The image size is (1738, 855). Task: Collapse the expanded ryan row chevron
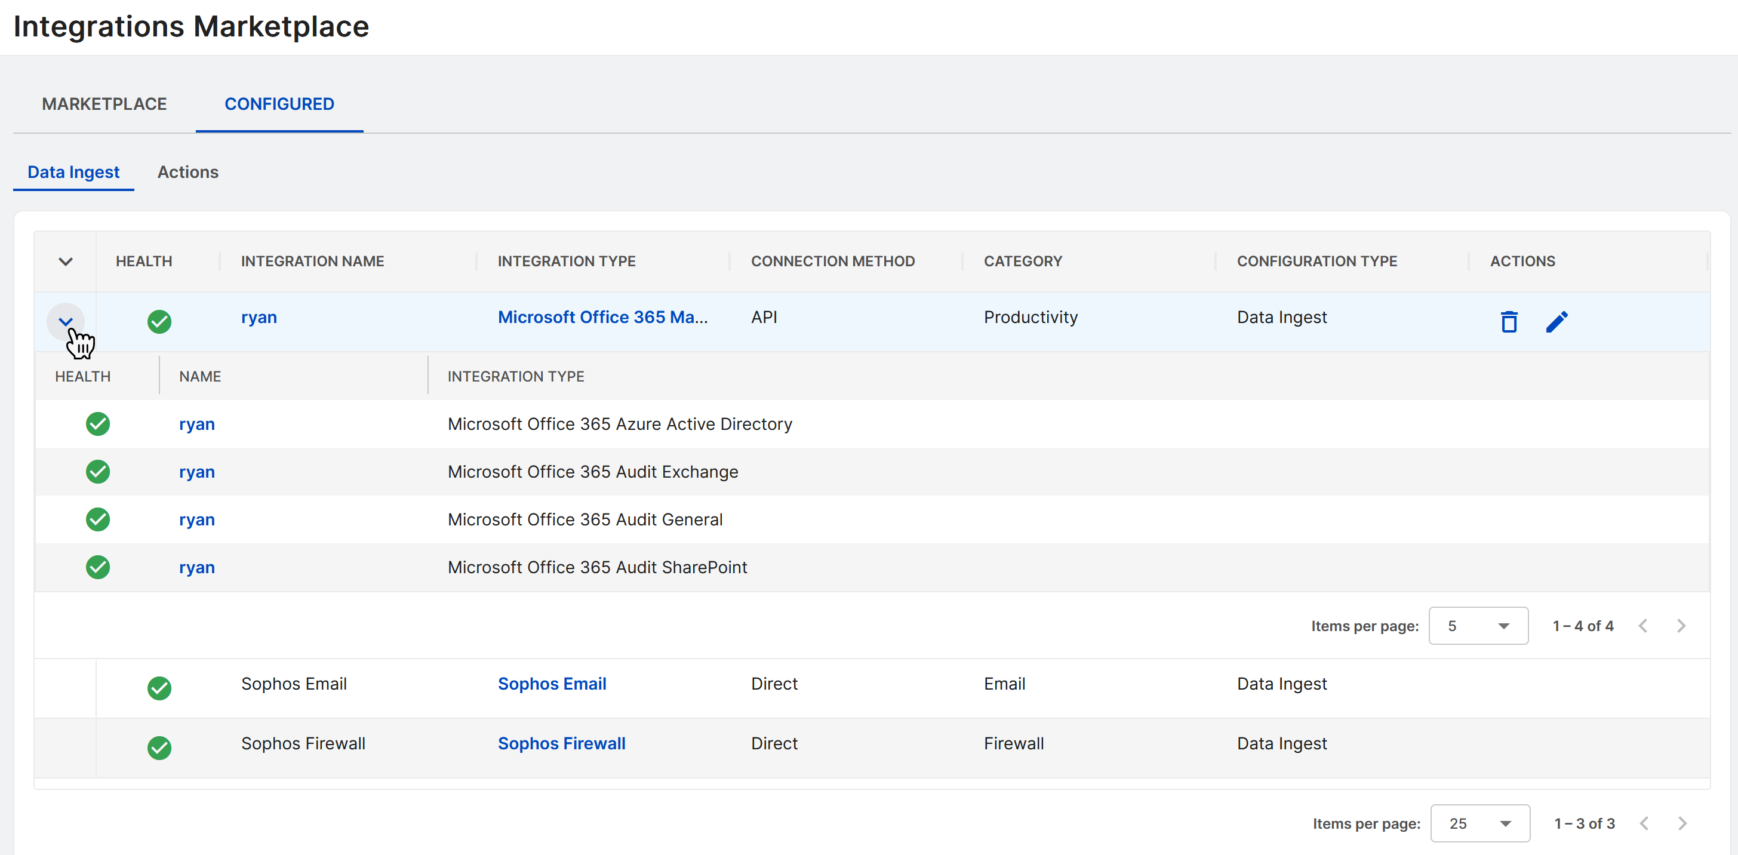pos(66,321)
